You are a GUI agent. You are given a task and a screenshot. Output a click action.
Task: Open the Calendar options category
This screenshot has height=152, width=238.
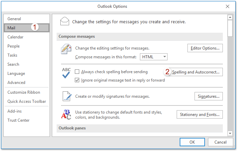pos(16,37)
